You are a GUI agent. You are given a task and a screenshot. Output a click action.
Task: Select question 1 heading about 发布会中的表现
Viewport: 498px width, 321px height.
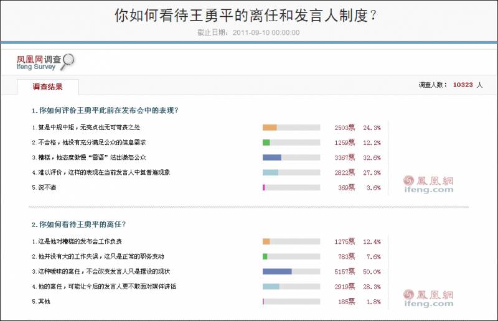pyautogui.click(x=105, y=111)
